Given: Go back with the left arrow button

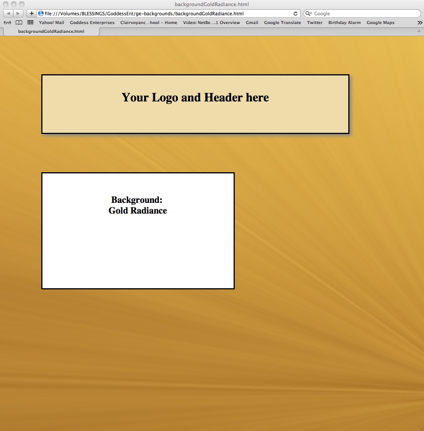Looking at the screenshot, I should 8,13.
